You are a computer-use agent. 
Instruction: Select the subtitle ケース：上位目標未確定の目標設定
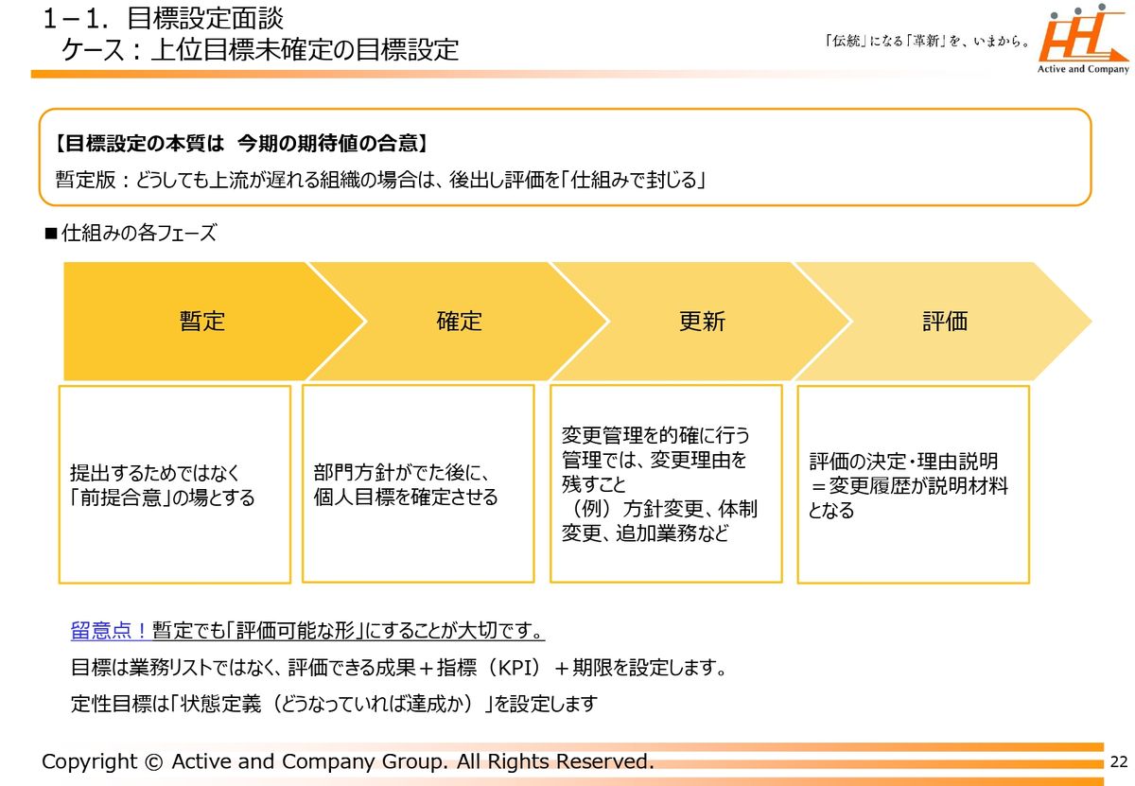(260, 49)
